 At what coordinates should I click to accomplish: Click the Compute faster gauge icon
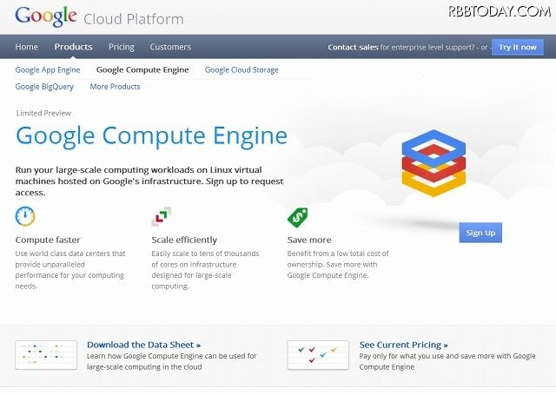coord(25,216)
